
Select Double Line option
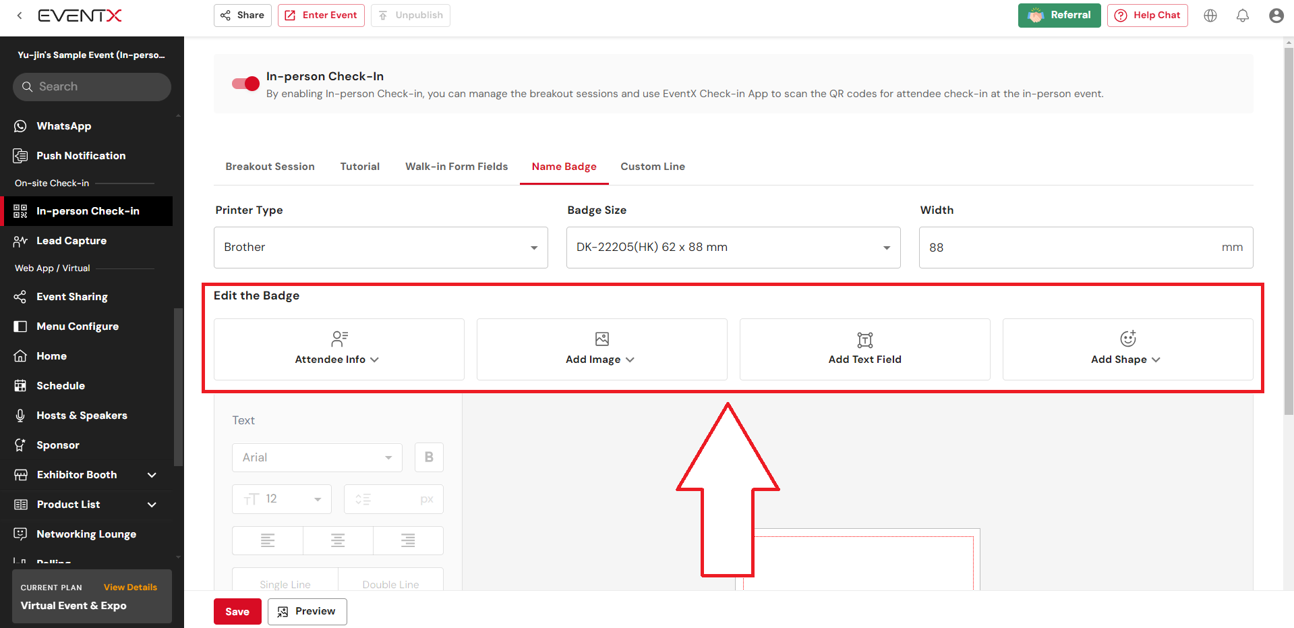click(x=390, y=581)
